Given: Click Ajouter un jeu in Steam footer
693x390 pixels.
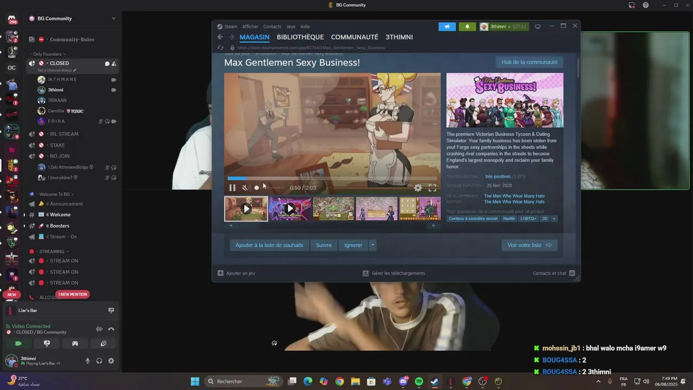Looking at the screenshot, I should (x=236, y=273).
